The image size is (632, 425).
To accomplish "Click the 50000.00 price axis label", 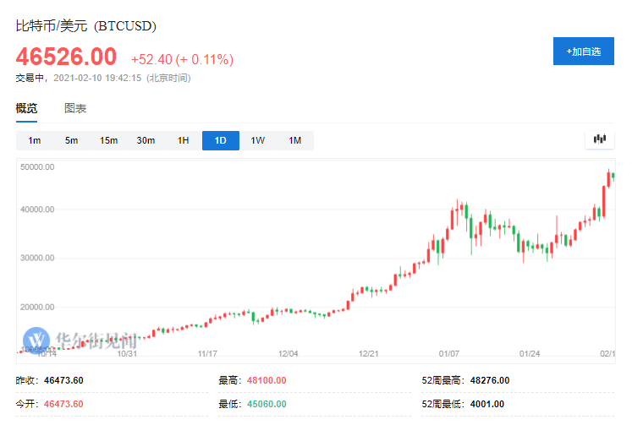I will pos(37,166).
